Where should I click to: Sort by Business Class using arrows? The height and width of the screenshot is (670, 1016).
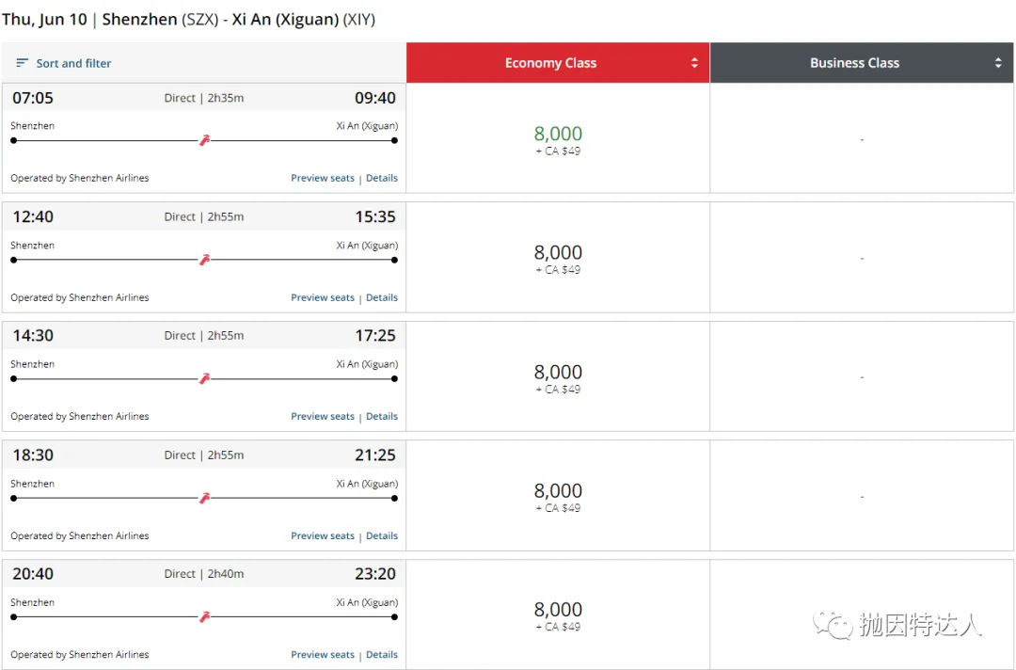(x=998, y=63)
